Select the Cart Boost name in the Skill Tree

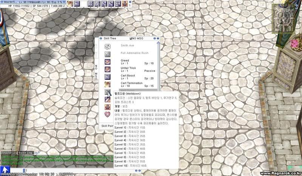[128, 76]
